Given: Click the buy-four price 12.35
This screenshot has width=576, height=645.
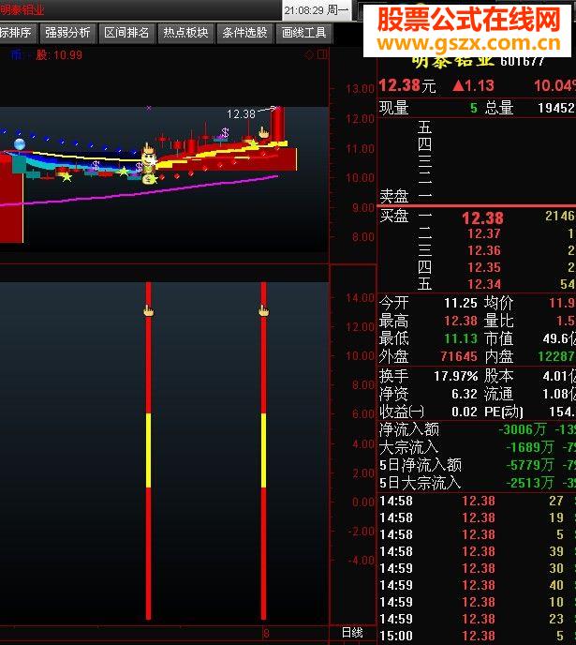Looking at the screenshot, I should click(x=484, y=267).
